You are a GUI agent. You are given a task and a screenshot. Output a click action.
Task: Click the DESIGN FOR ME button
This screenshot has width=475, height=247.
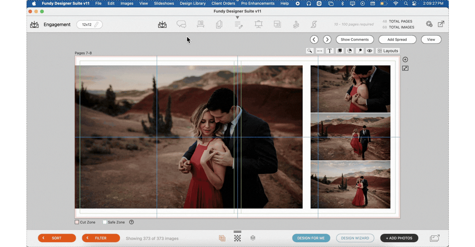(311, 238)
